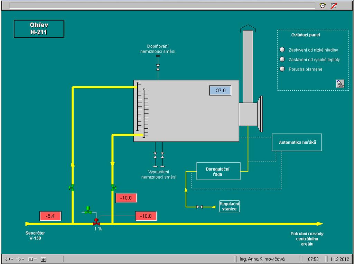354x264 pixels.
Task: Click the Separátor V-130 label
Action: (x=35, y=236)
